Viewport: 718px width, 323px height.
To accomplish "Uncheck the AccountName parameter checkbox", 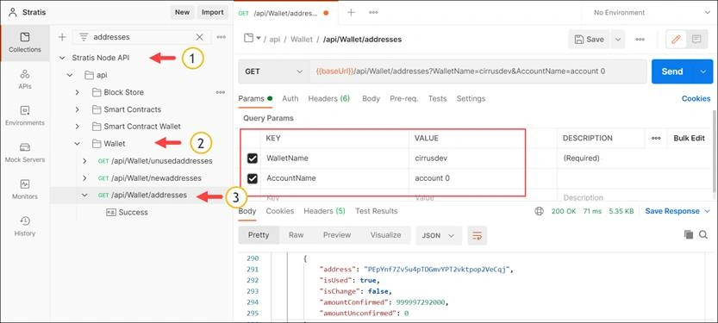I will 252,178.
